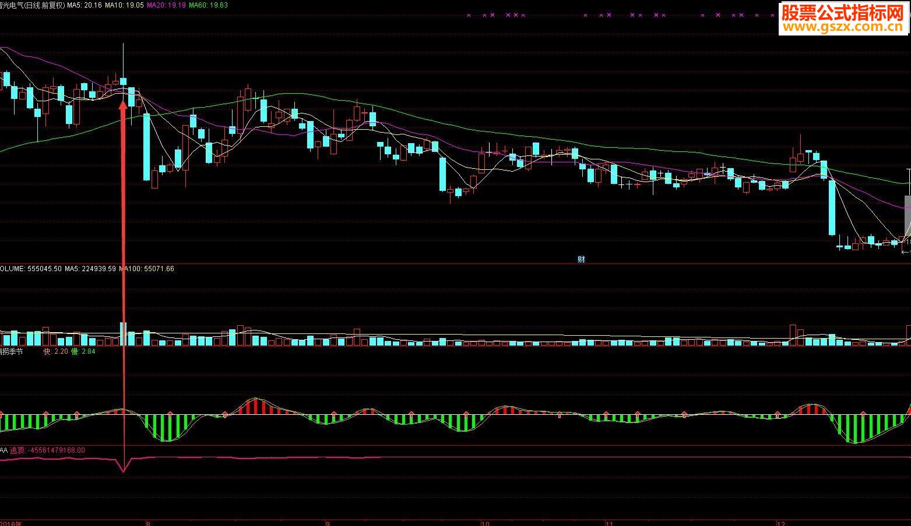The width and height of the screenshot is (911, 526).
Task: Select the MA5: 20.16 moving average label
Action: click(84, 5)
